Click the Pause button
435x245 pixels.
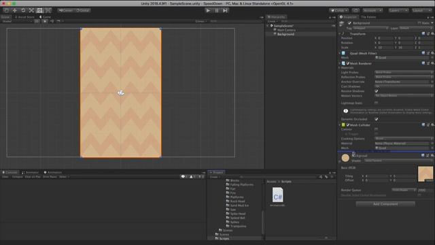(217, 11)
